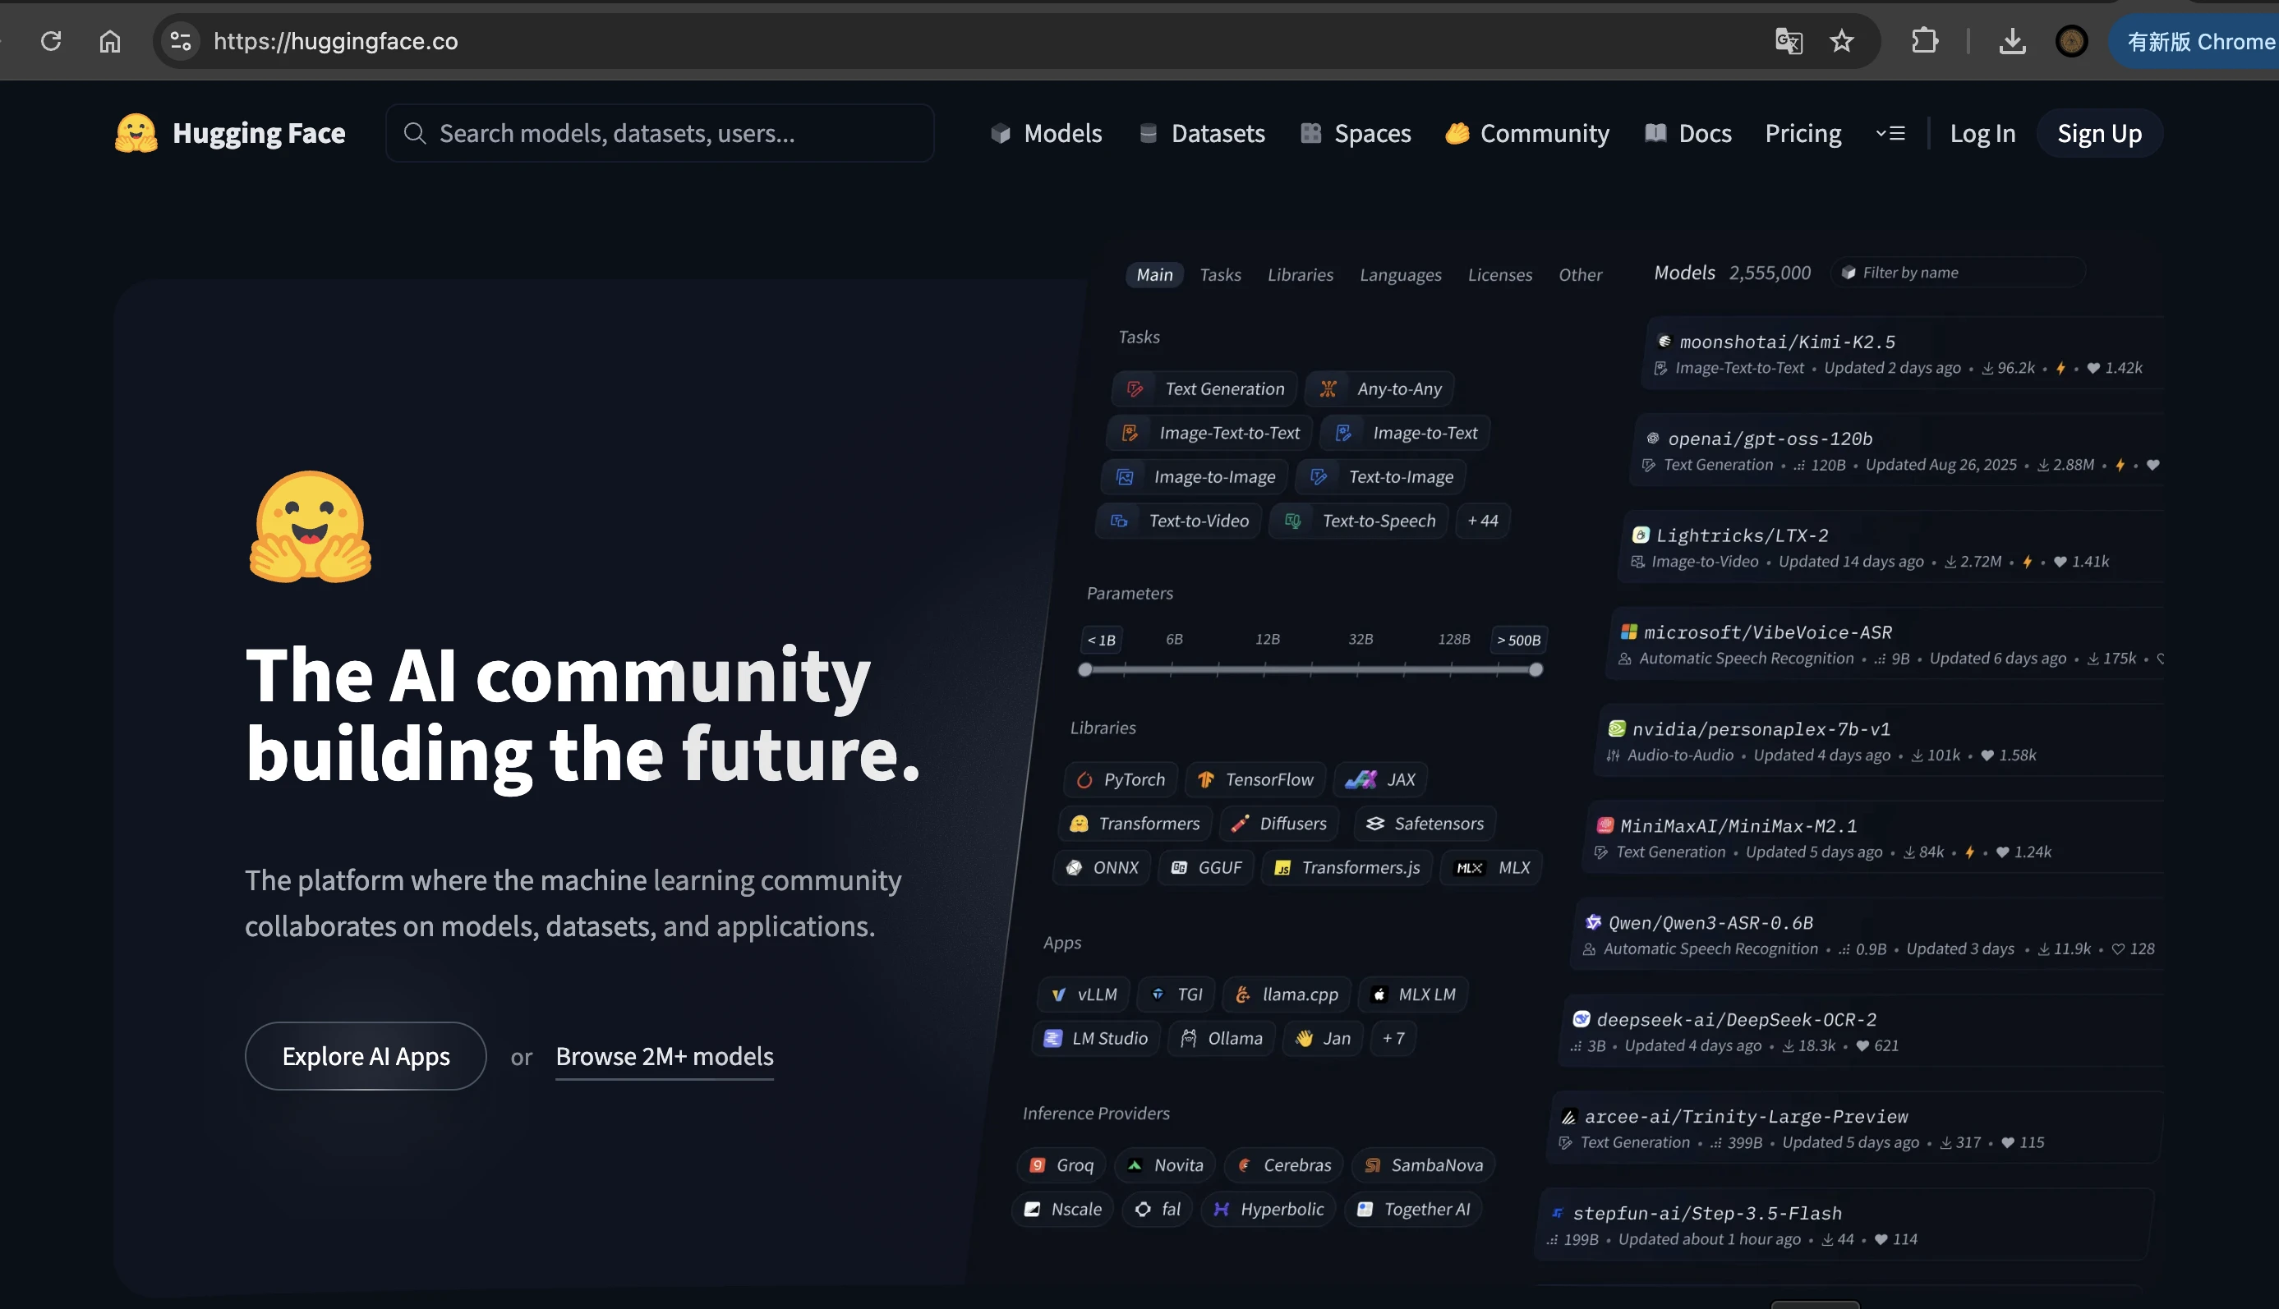This screenshot has height=1309, width=2279.
Task: Open the browser downloads icon
Action: pyautogui.click(x=2012, y=41)
